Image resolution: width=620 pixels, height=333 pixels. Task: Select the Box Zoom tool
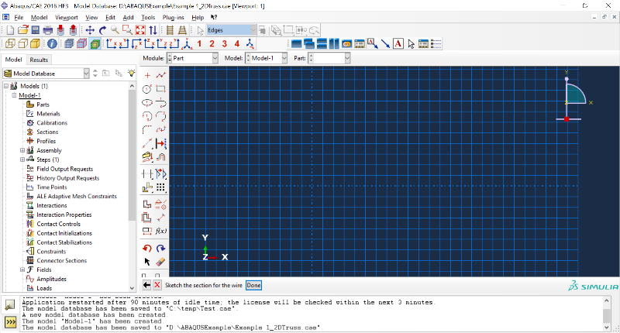pyautogui.click(x=127, y=30)
